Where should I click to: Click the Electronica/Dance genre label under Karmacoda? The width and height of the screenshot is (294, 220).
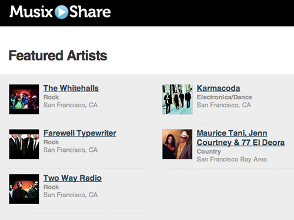[225, 97]
